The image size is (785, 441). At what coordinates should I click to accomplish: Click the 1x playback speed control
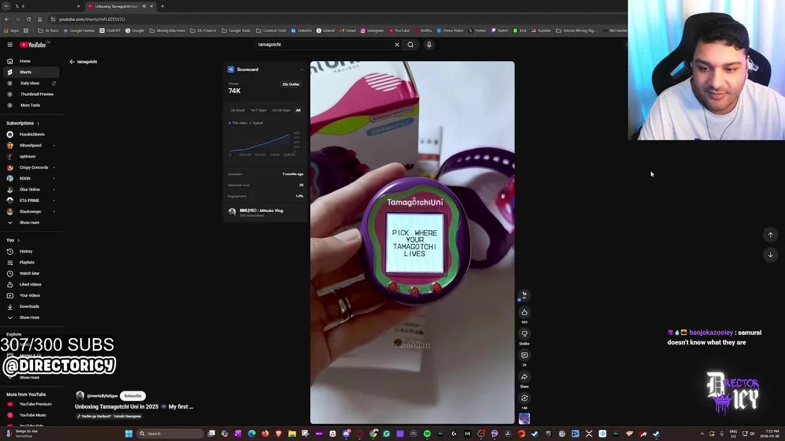tap(524, 295)
